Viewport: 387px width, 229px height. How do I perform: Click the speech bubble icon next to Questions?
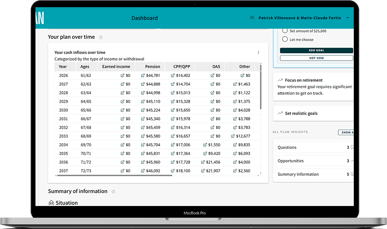tap(352, 147)
